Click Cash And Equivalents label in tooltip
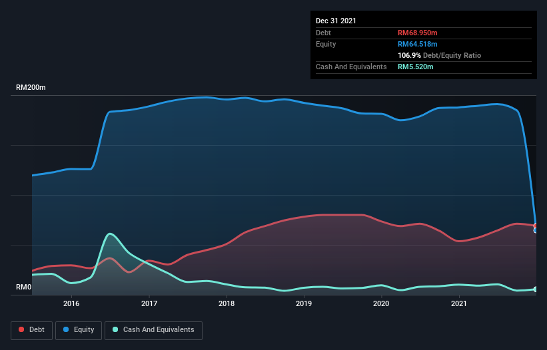547x350 pixels. pos(351,67)
